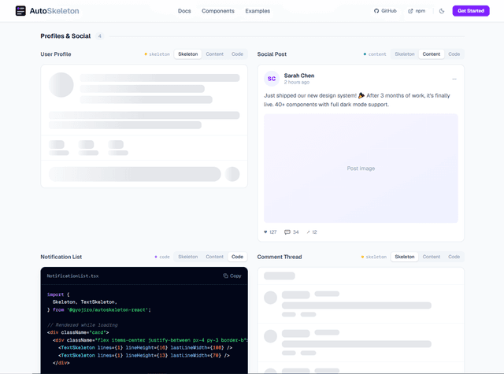This screenshot has height=374, width=504.
Task: Click the NotificationList.tsx file name
Action: [x=72, y=276]
